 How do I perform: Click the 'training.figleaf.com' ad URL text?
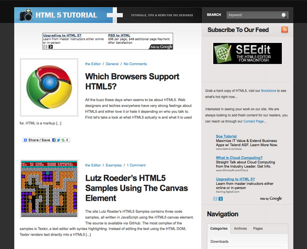click(228, 192)
